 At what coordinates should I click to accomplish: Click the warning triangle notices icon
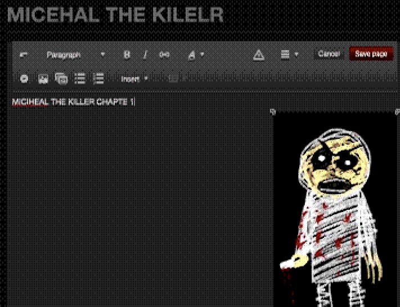pyautogui.click(x=258, y=55)
